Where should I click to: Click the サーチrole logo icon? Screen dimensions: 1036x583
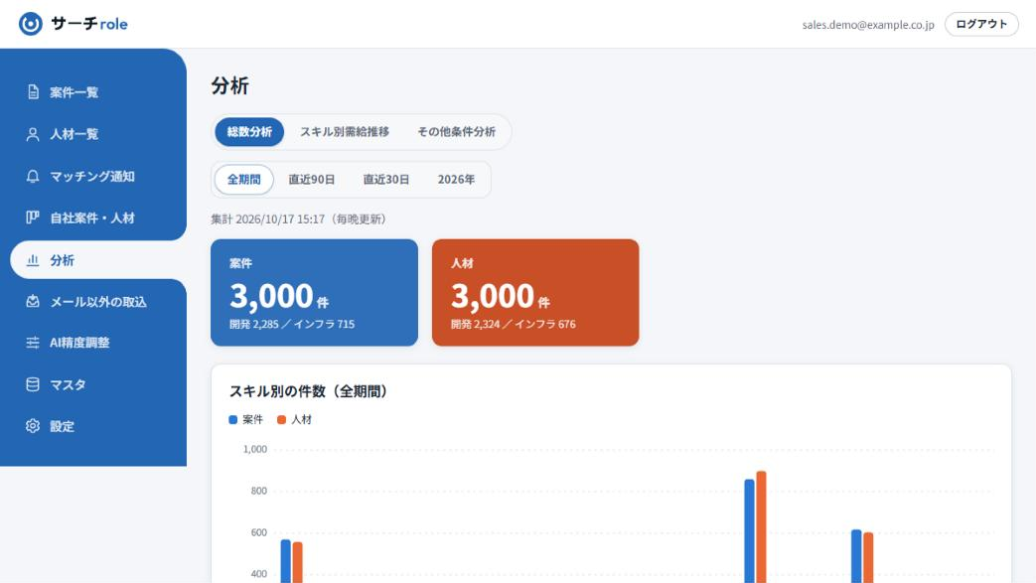[31, 24]
